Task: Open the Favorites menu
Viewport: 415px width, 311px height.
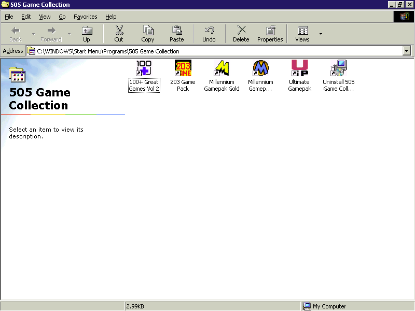Action: (85, 17)
